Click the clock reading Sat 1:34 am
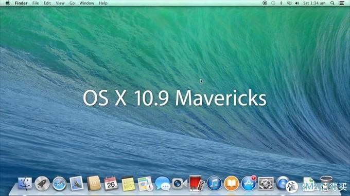This screenshot has width=350, height=196. 314,3
